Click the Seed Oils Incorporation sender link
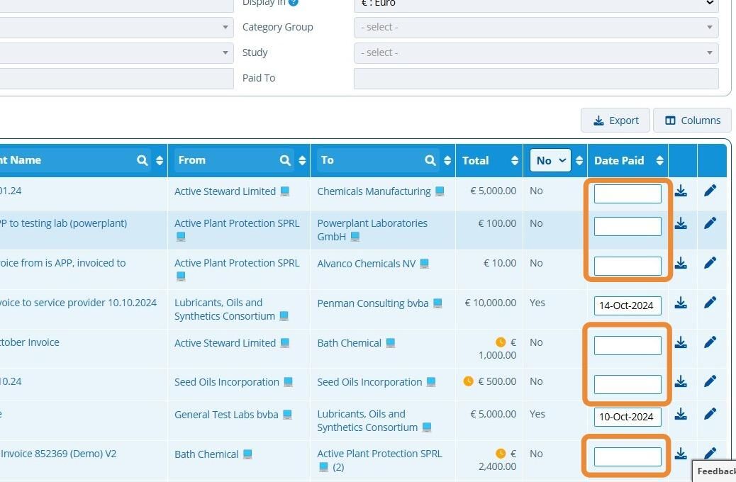Viewport: 736px width, 482px height. click(227, 382)
